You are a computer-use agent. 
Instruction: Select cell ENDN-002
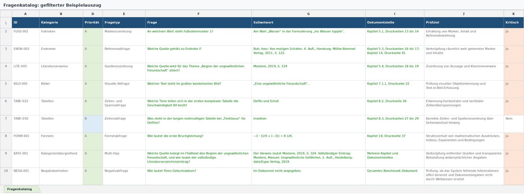pyautogui.click(x=26, y=54)
